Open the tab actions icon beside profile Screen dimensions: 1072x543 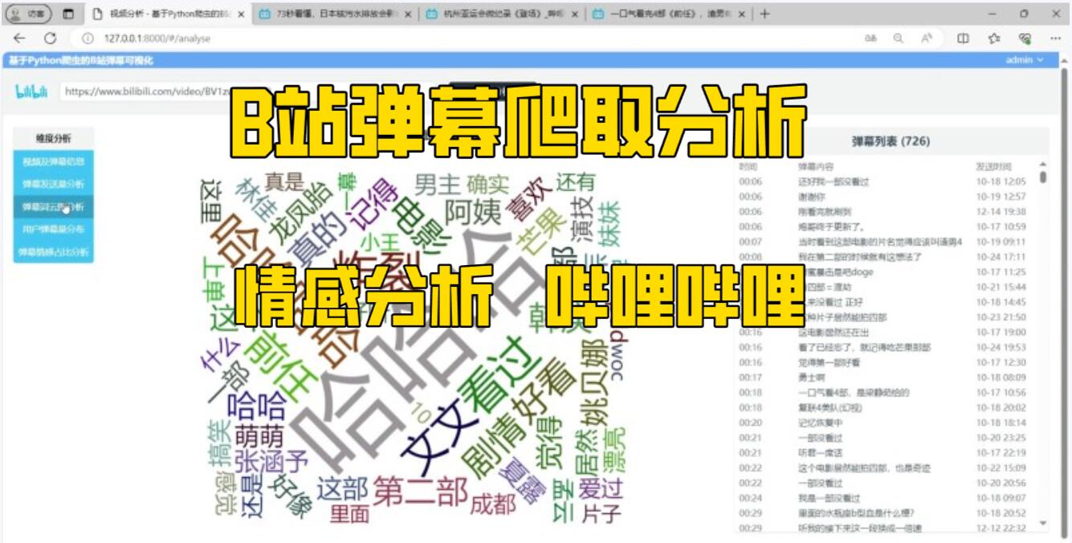click(x=68, y=14)
